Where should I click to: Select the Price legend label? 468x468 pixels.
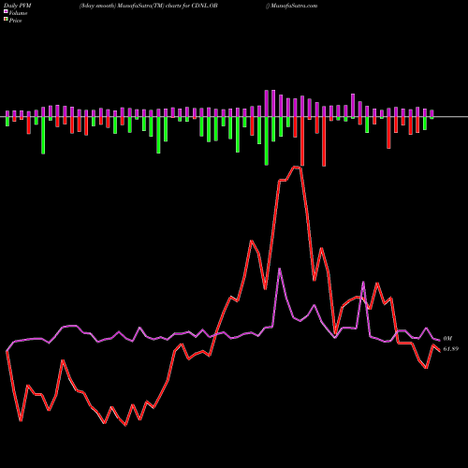(x=15, y=21)
